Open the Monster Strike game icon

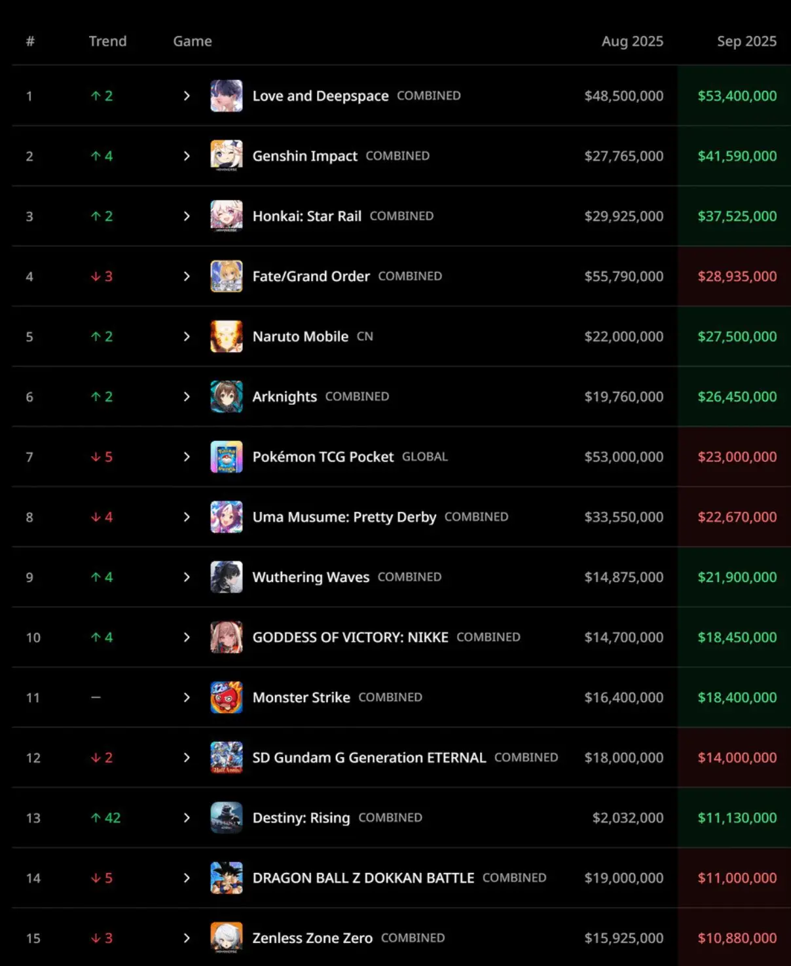(x=227, y=697)
